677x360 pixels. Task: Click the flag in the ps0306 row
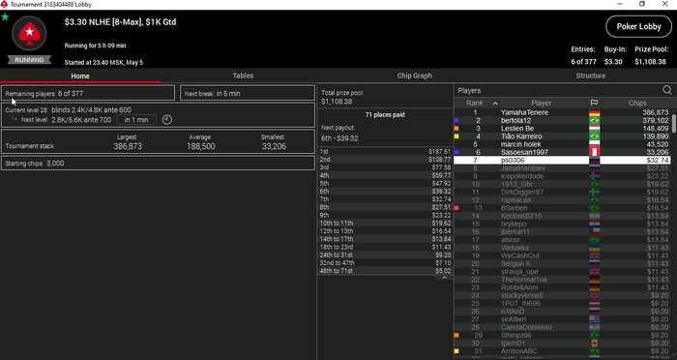pos(594,161)
